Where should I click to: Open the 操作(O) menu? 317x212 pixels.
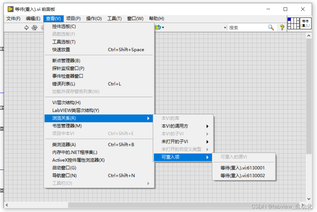point(94,19)
